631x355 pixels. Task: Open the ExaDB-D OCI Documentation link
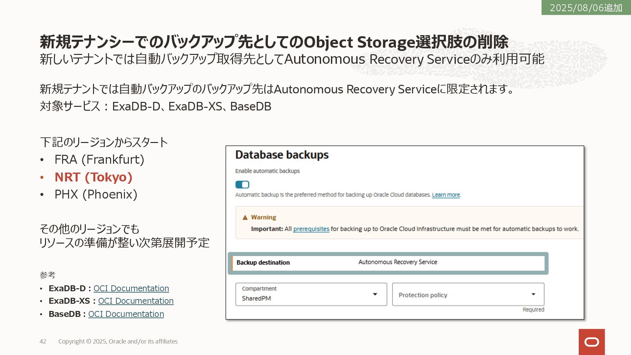[x=131, y=288]
